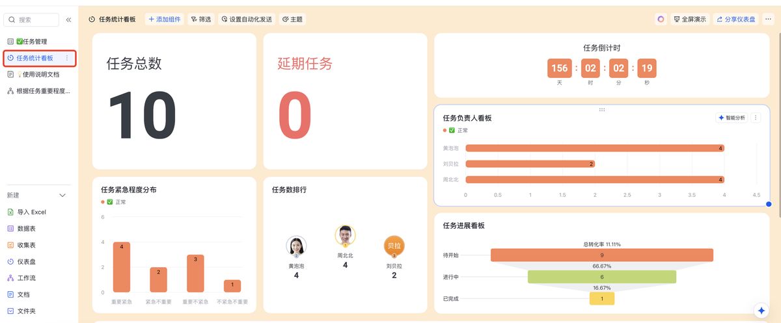Select 使用说明文档 in the sidebar
Screen dimensions: 781x323
click(38, 75)
